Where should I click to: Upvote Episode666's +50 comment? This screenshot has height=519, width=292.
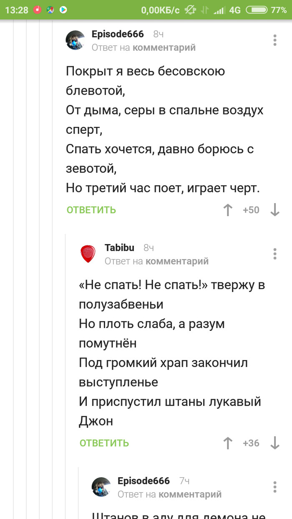point(228,210)
